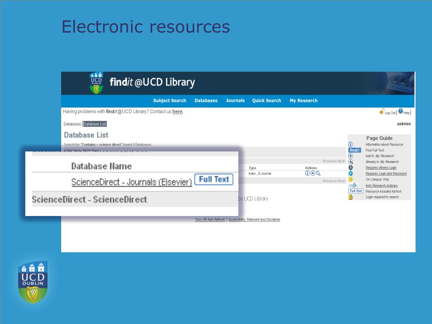Image resolution: width=432 pixels, height=324 pixels.
Task: Click the upper Previous Next pager
Action: coord(334,161)
